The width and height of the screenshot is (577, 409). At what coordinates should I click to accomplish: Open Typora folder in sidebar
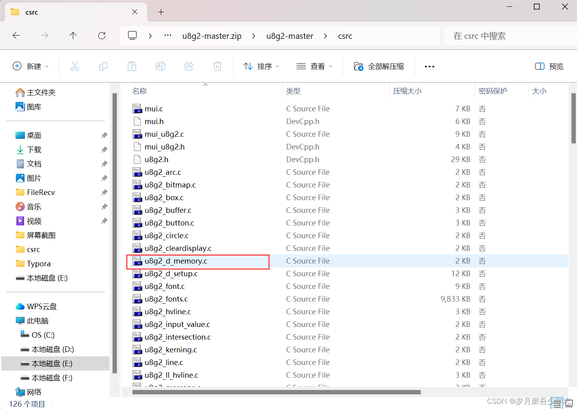[x=33, y=264]
